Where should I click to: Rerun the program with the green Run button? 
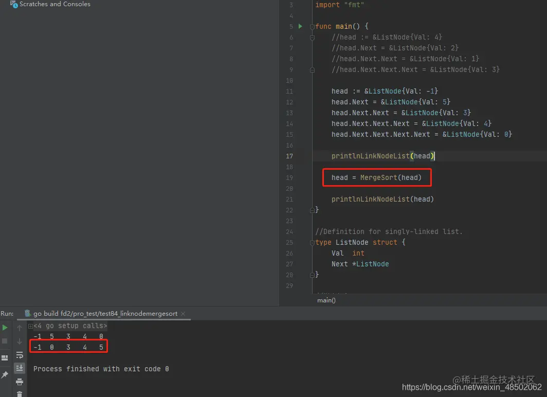click(x=5, y=328)
